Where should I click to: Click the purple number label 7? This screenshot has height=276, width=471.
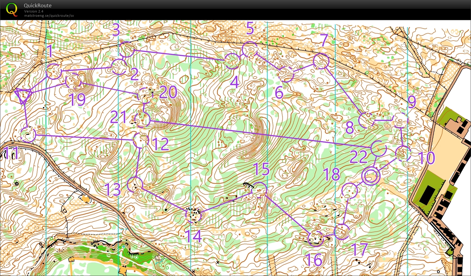(324, 40)
